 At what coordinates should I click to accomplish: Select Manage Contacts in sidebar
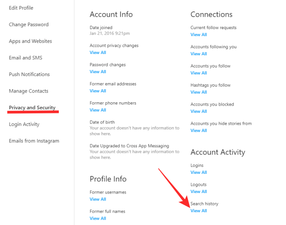[29, 91]
